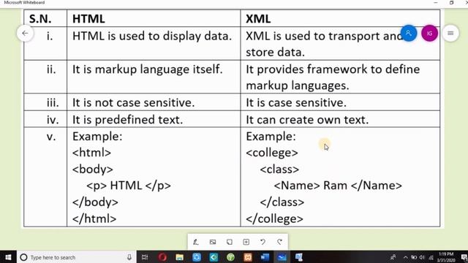
Task: Switch to Microsoft Whiteboard taskbar icon
Action: 282,257
